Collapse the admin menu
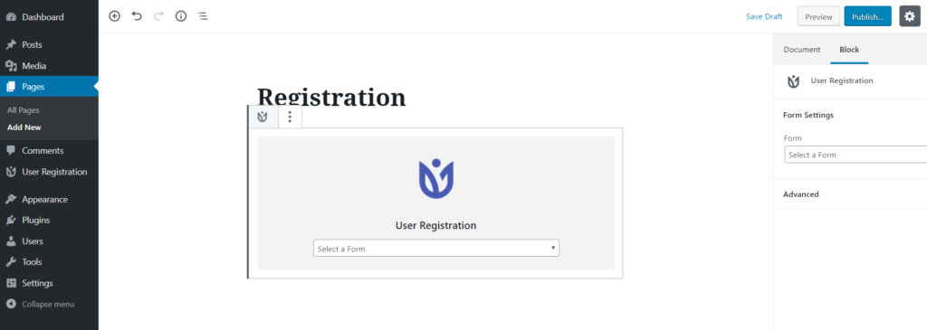 pos(49,304)
